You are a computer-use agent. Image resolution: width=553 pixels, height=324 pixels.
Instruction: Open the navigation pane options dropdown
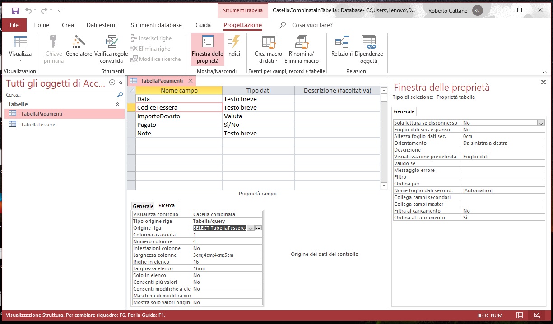point(112,83)
